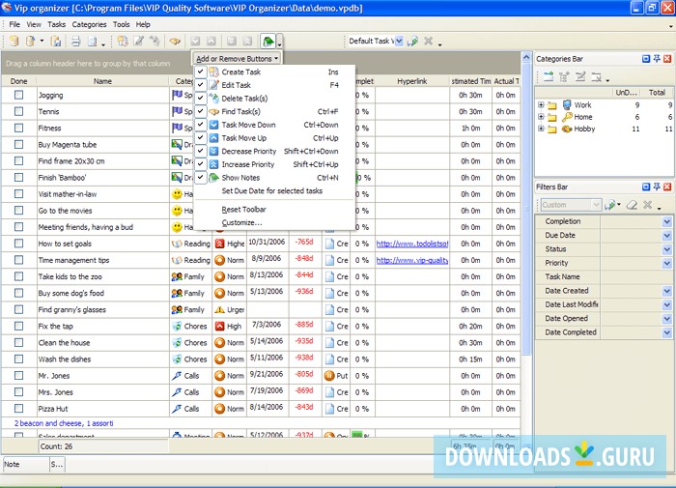Viewport: 676px width, 488px height.
Task: Open the Default Task view dropdown
Action: [x=399, y=41]
